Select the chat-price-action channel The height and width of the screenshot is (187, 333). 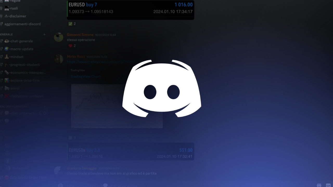pos(21,113)
